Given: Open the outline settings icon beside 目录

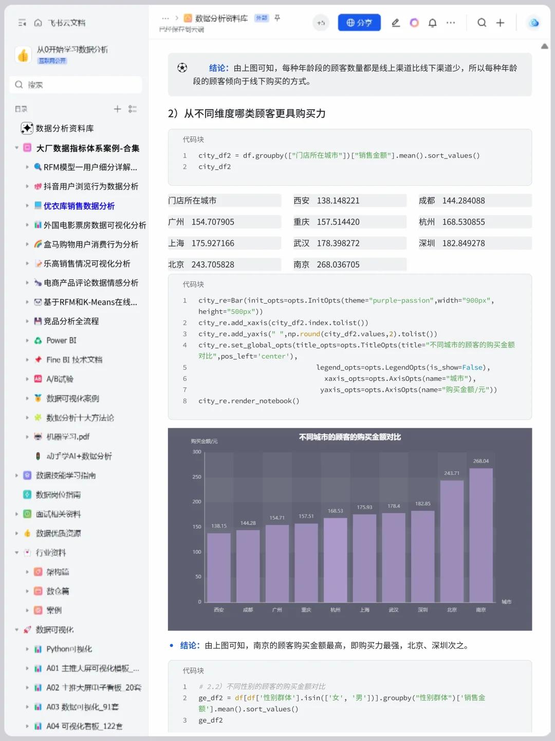Looking at the screenshot, I should pyautogui.click(x=133, y=109).
